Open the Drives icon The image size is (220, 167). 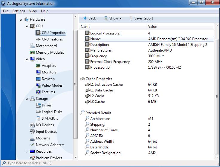point(38,105)
